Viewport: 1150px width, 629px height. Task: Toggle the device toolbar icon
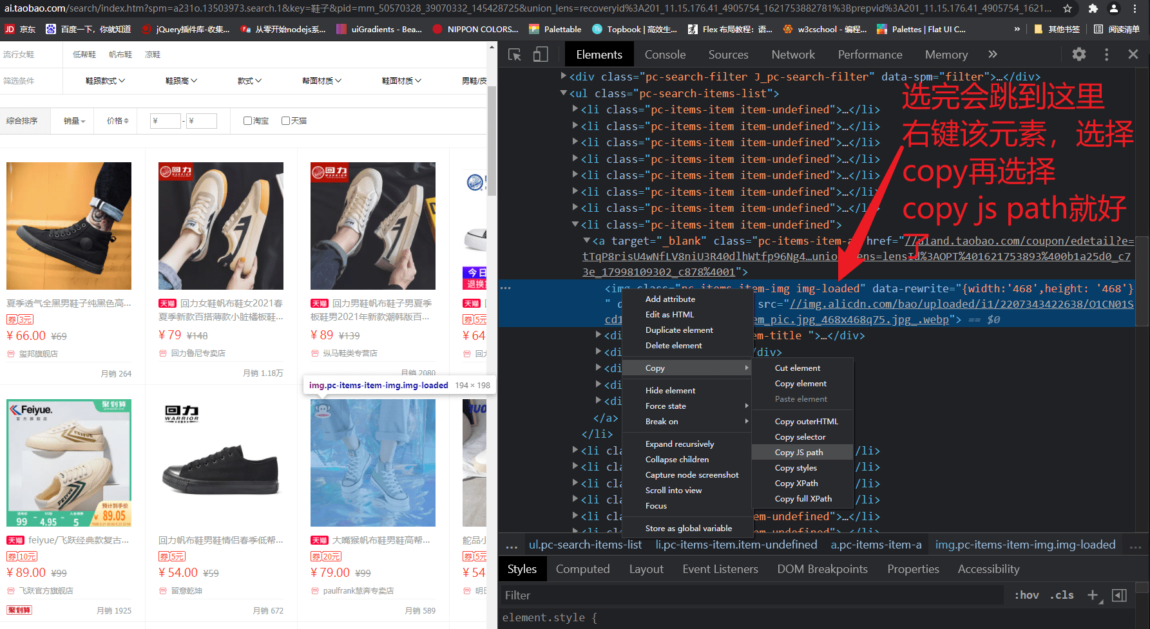(541, 55)
